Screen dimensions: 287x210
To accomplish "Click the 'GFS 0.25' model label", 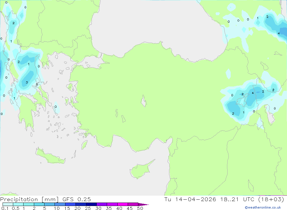I will (77, 199).
